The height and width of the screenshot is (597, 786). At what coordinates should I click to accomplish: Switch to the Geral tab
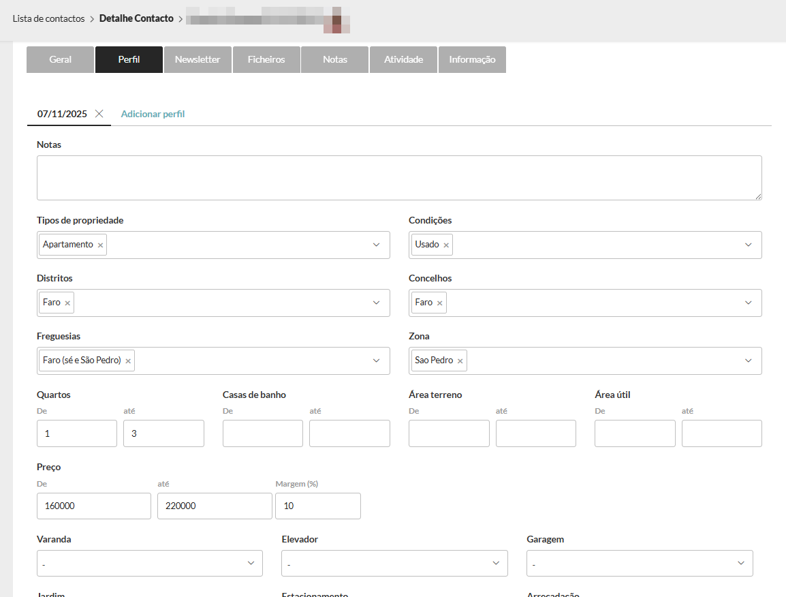[x=60, y=60]
